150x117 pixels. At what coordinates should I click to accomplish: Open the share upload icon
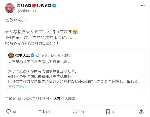pos(141,112)
